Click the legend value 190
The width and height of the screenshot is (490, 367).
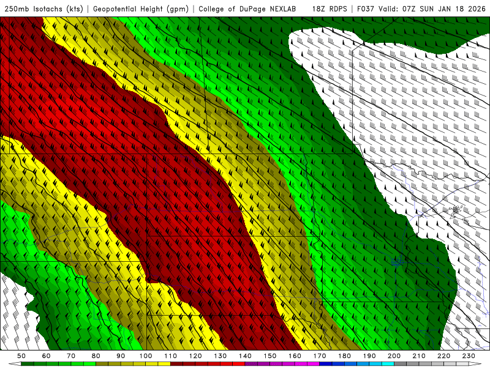(x=369, y=356)
